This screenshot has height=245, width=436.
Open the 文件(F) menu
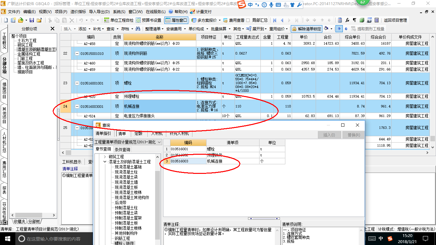click(14, 11)
